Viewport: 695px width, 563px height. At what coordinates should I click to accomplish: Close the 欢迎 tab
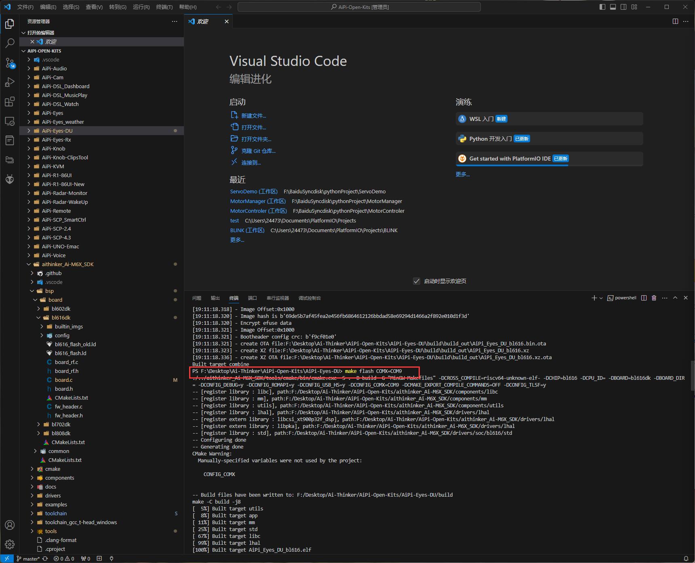coord(227,21)
